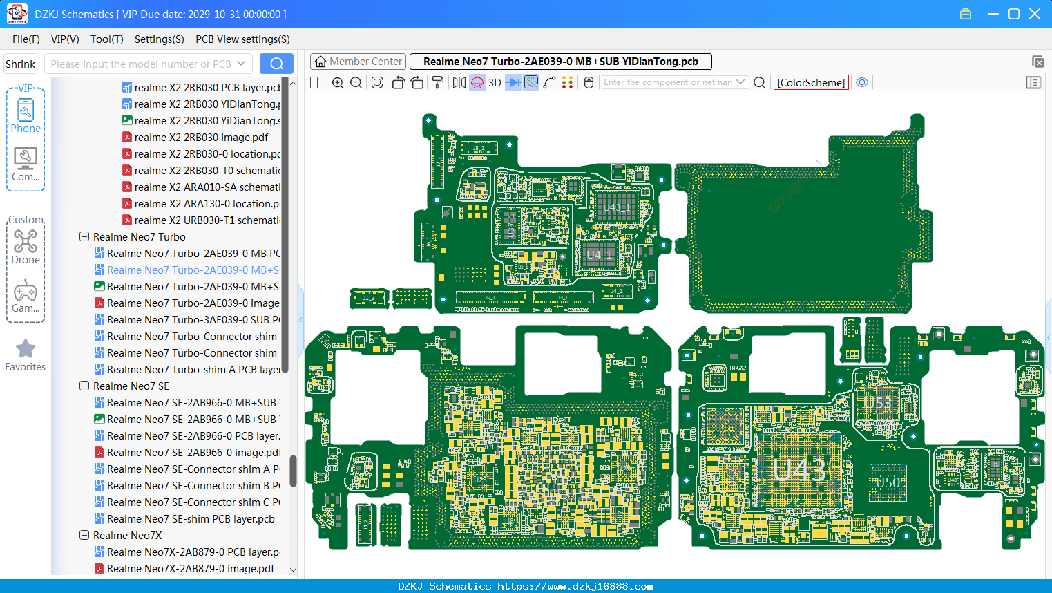The width and height of the screenshot is (1052, 593).
Task: Click the blue search button
Action: pyautogui.click(x=276, y=64)
